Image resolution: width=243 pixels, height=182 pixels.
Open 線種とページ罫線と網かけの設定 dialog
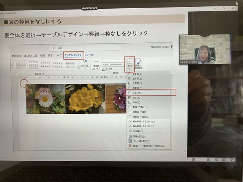(149, 146)
